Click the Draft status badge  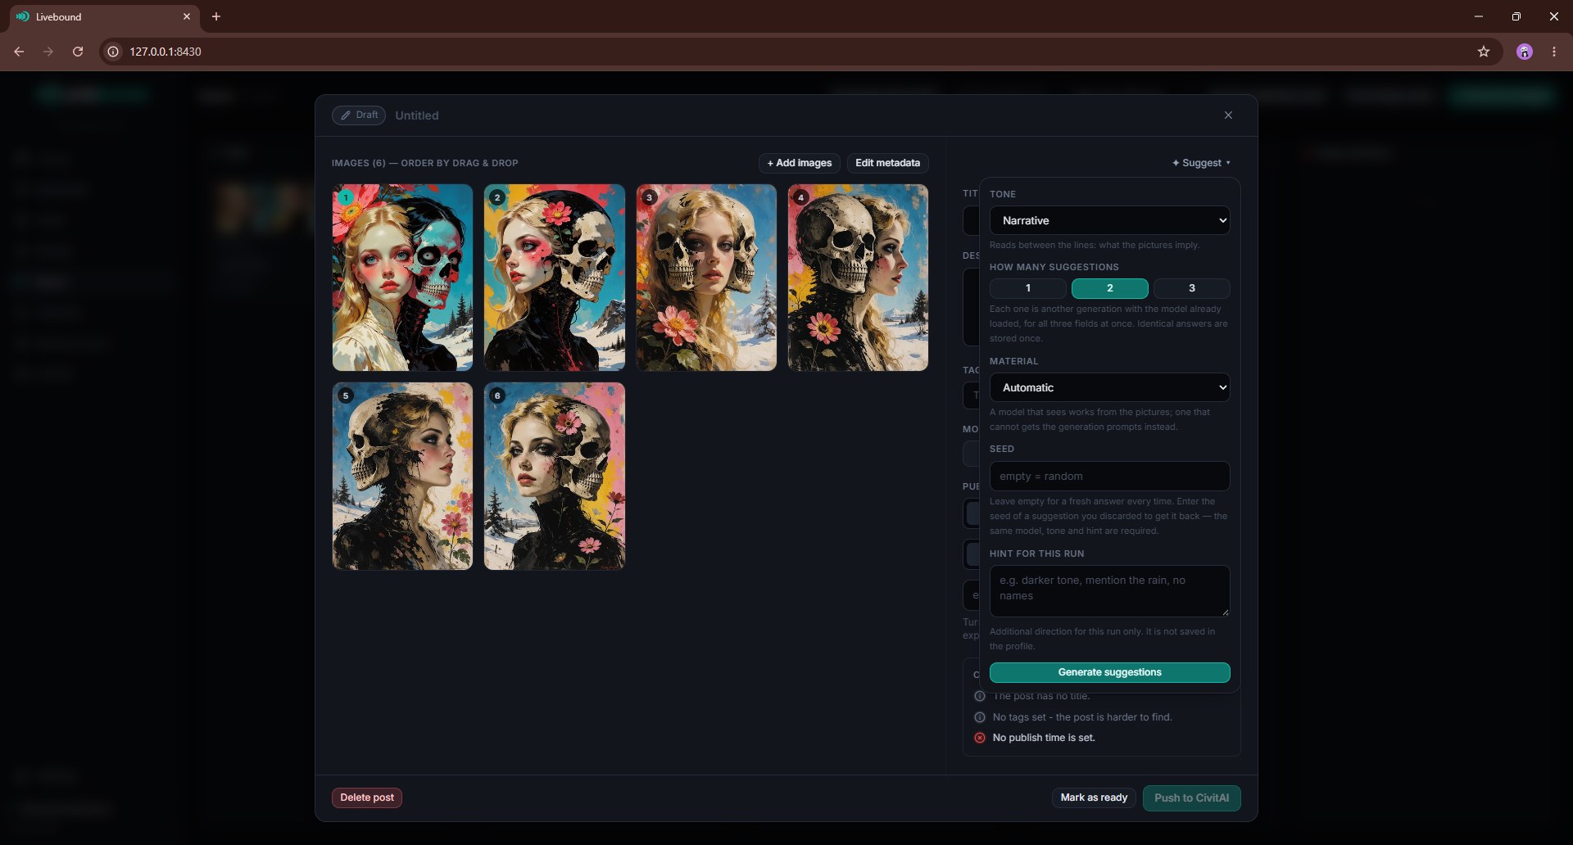(359, 115)
